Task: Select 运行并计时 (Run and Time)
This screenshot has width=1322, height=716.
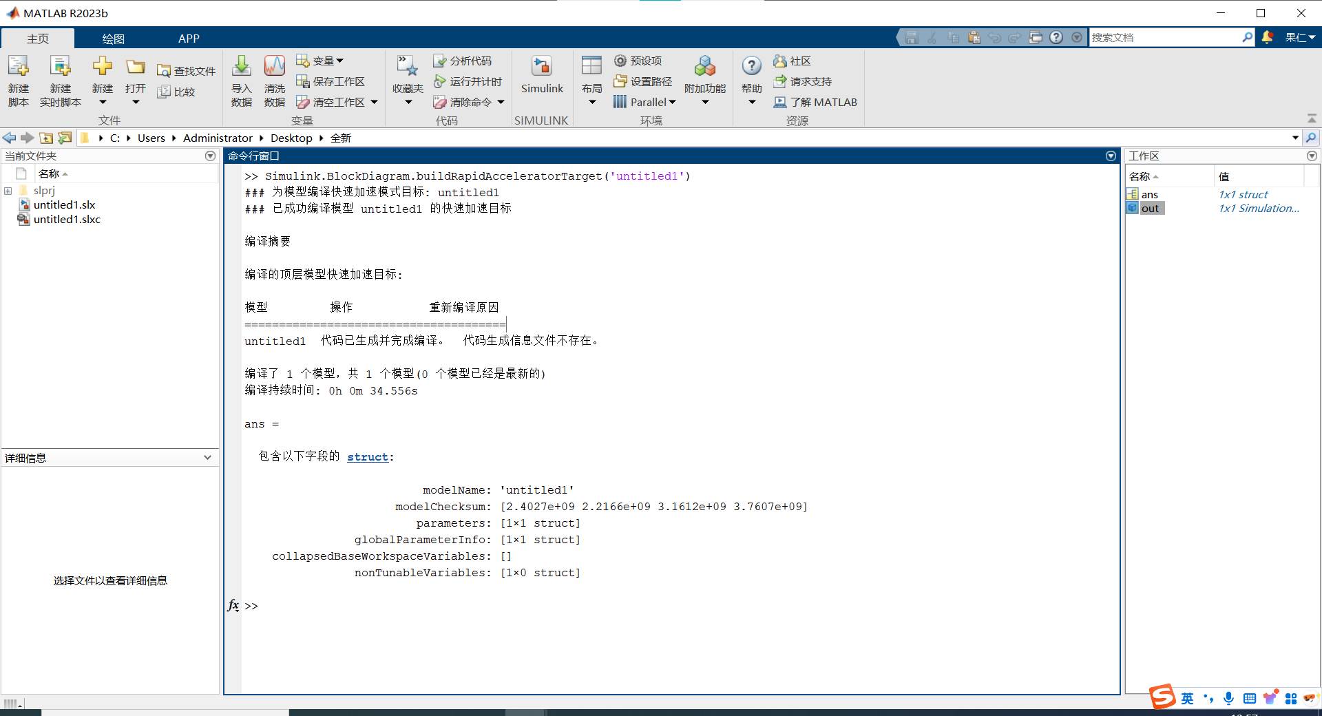Action: pyautogui.click(x=468, y=81)
